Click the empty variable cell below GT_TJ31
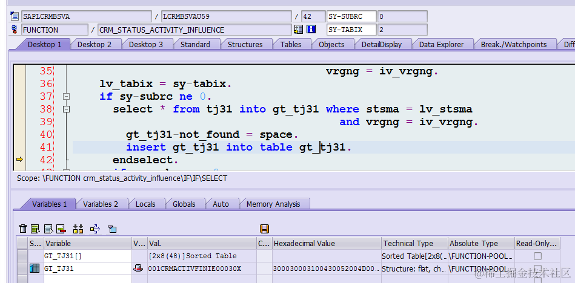Image resolution: width=575 pixels, height=283 pixels. point(88,279)
